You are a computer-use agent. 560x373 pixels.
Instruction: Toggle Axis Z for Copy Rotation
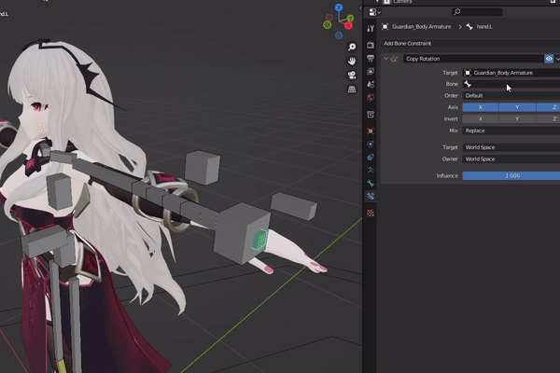(548, 107)
